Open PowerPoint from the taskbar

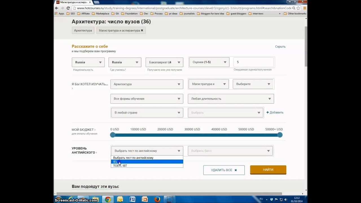pyautogui.click(x=145, y=199)
